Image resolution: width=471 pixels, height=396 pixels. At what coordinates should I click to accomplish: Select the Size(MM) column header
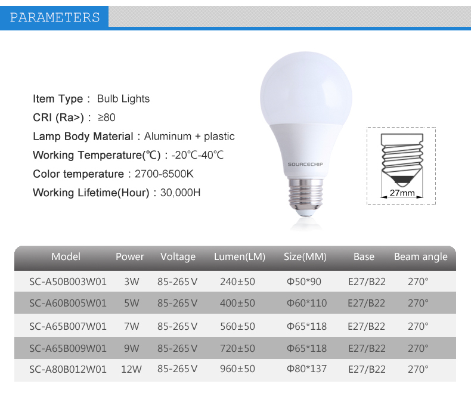click(x=305, y=257)
